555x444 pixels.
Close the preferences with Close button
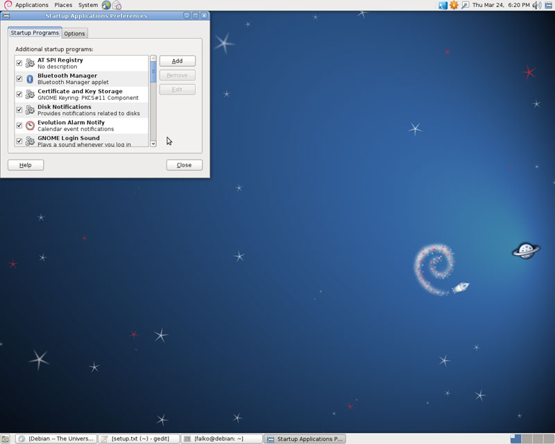pos(185,165)
